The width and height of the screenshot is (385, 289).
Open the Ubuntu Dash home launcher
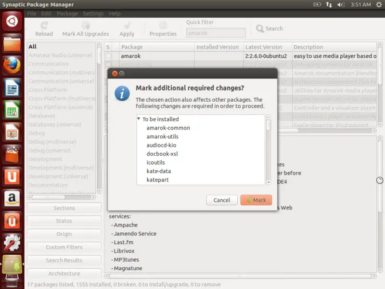12,21
